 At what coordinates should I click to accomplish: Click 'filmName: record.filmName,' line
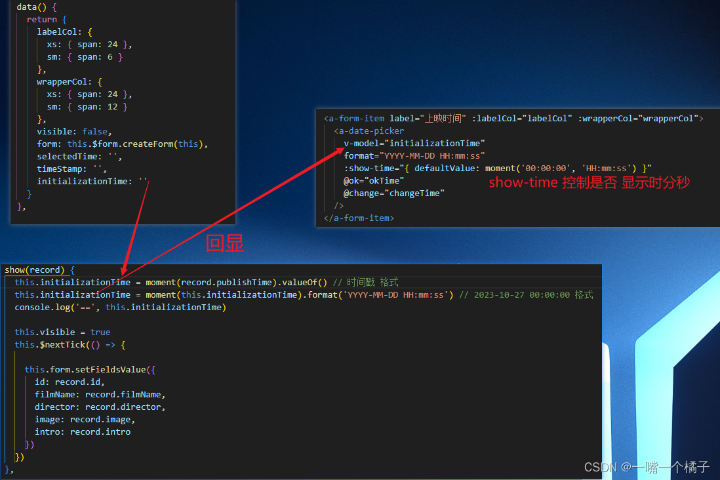100,395
